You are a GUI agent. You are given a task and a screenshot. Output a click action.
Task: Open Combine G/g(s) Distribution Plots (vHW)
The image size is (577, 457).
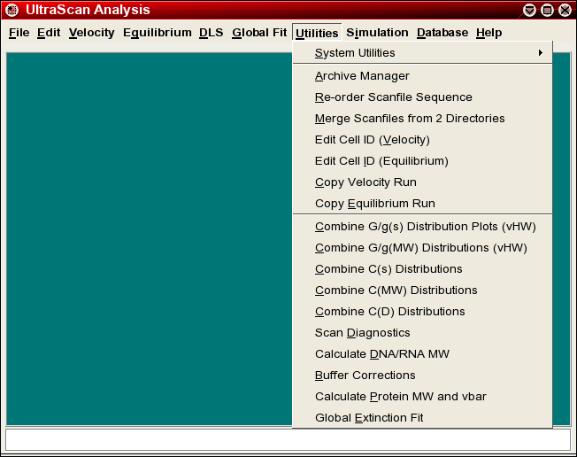pyautogui.click(x=425, y=227)
